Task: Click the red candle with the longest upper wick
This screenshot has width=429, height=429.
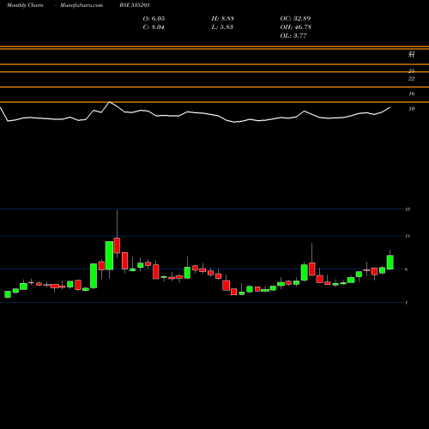Action: (117, 245)
